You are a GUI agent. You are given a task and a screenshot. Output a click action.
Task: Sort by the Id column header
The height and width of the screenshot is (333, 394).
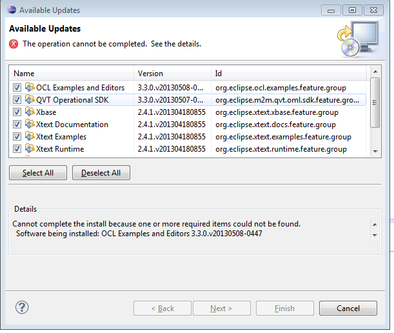tap(288, 74)
